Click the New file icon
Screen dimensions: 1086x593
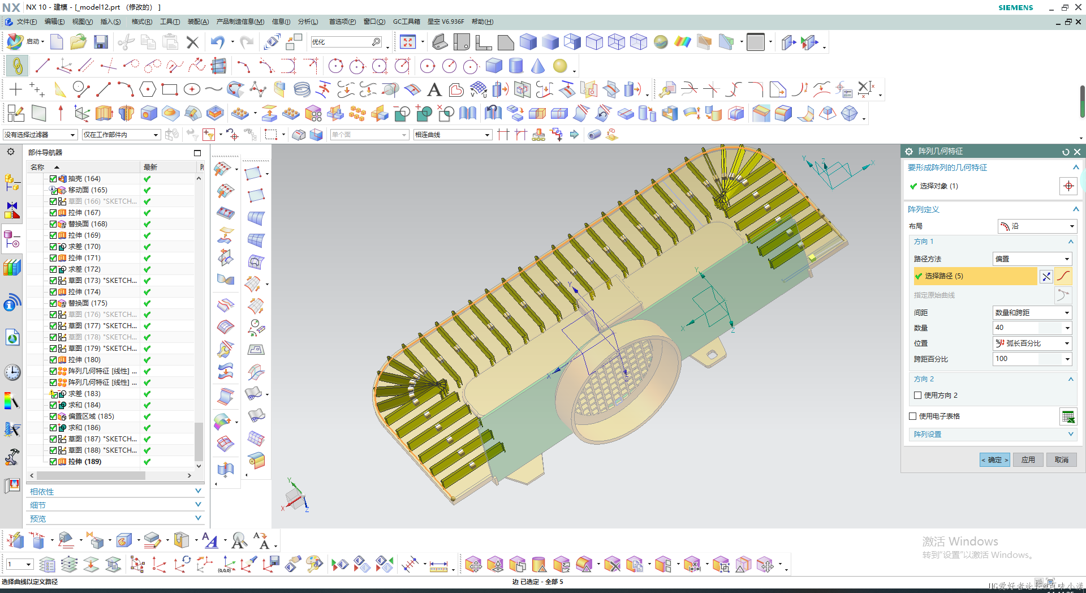tap(57, 42)
